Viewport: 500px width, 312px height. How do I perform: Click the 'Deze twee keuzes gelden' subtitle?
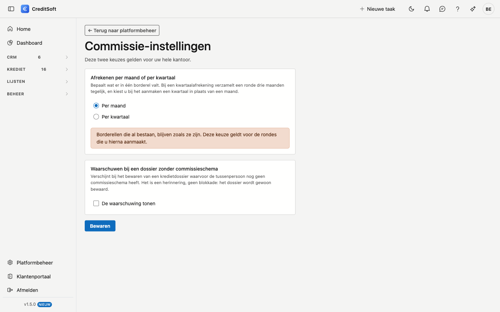tap(138, 60)
